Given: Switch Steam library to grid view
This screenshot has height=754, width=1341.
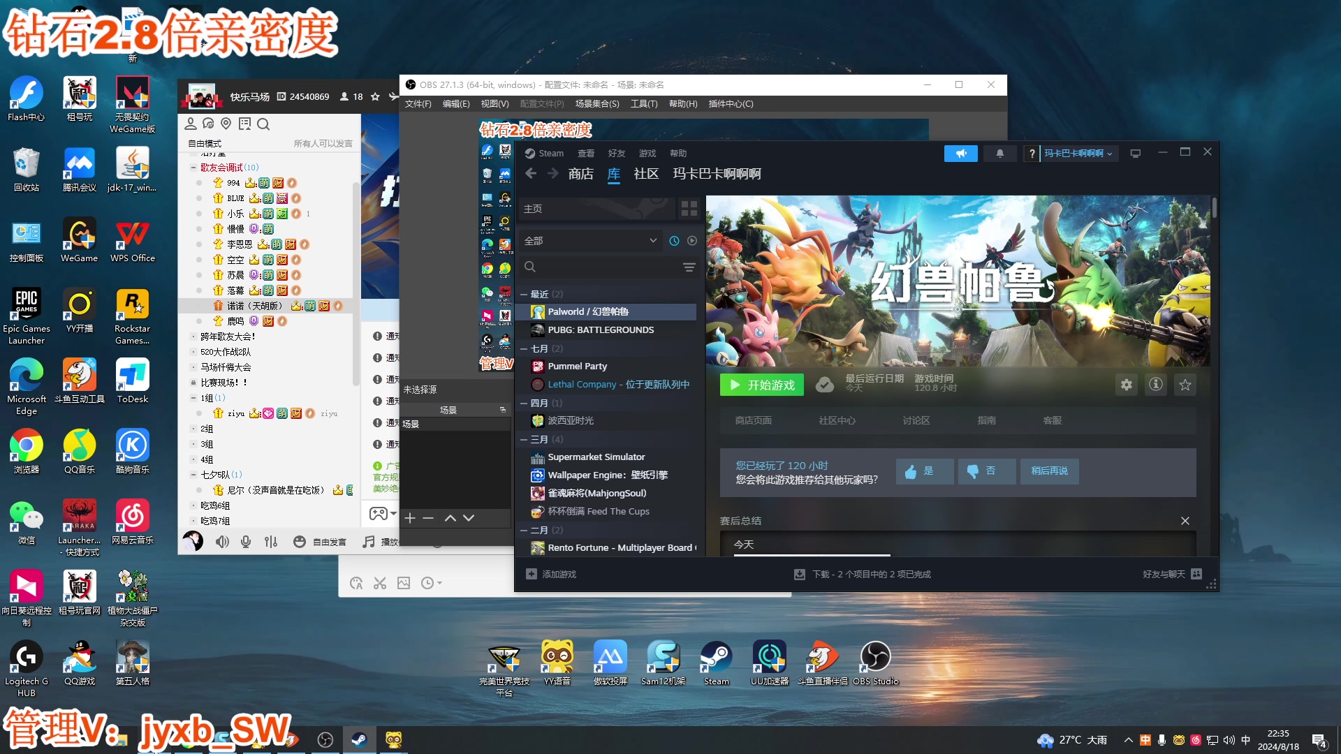Looking at the screenshot, I should [x=689, y=208].
